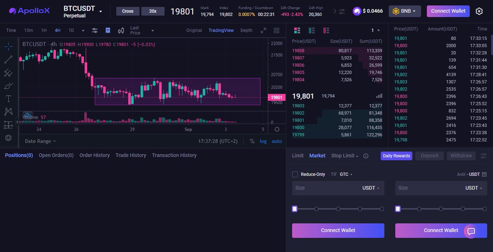This screenshot has width=493, height=252.
Task: Show only asks in order book
Action: [x=326, y=30]
